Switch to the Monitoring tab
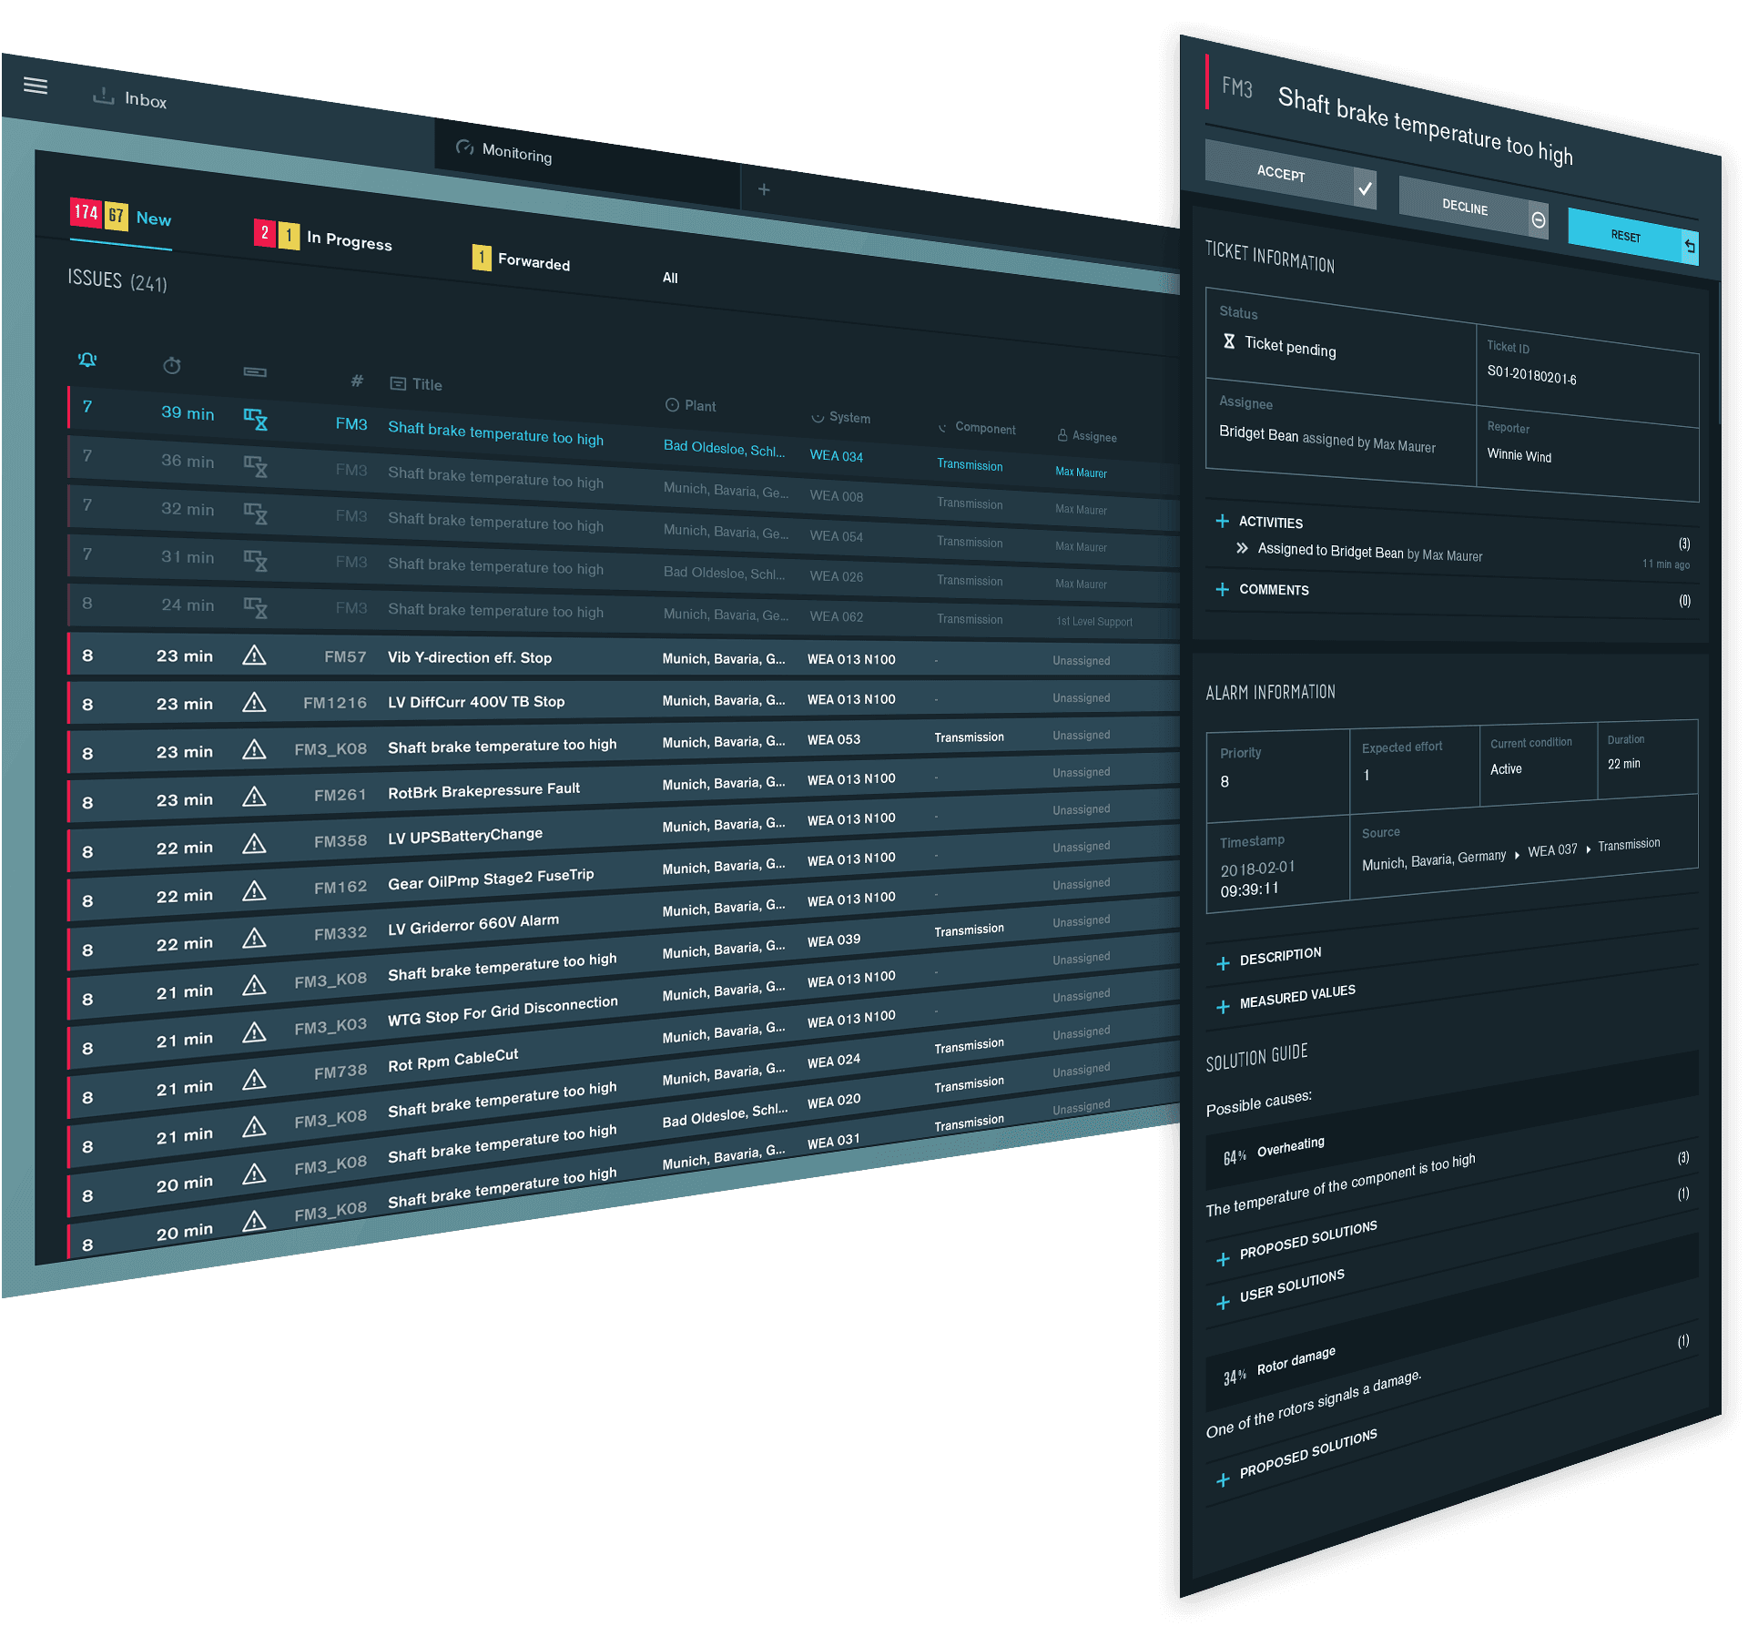This screenshot has width=1748, height=1626. 516,153
